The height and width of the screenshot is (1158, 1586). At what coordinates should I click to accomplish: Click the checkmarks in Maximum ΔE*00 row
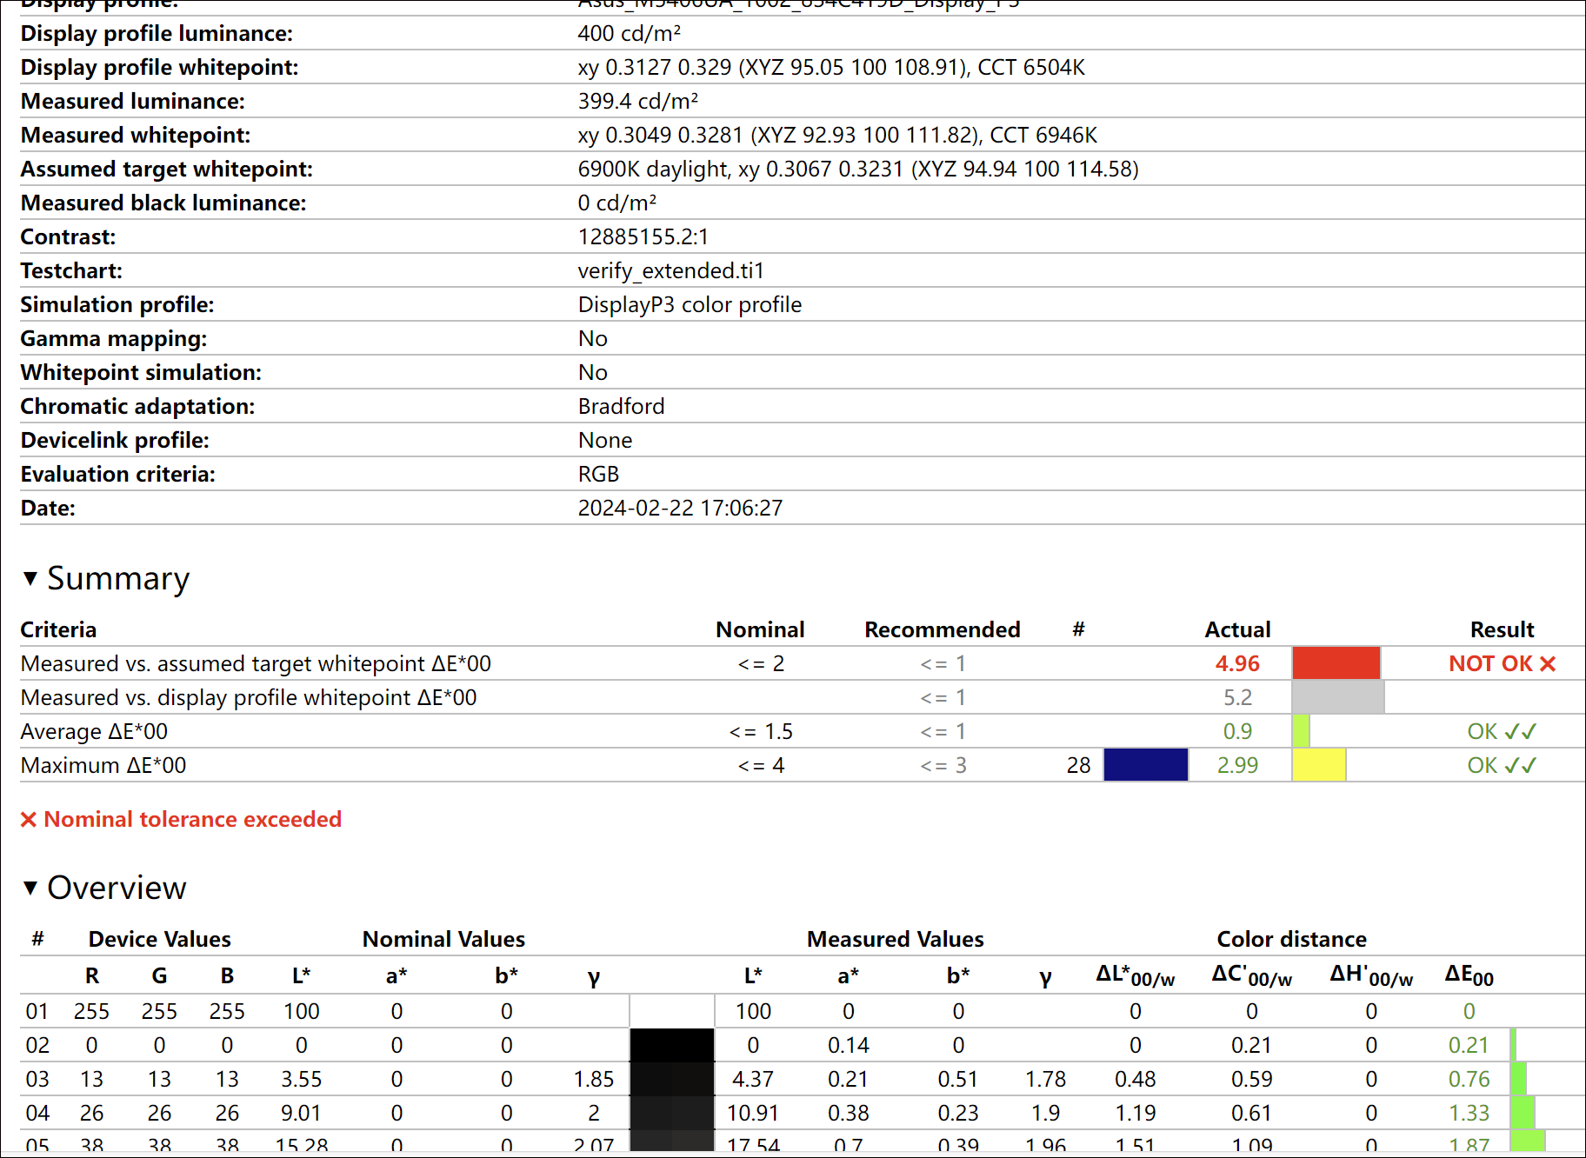coord(1521,766)
